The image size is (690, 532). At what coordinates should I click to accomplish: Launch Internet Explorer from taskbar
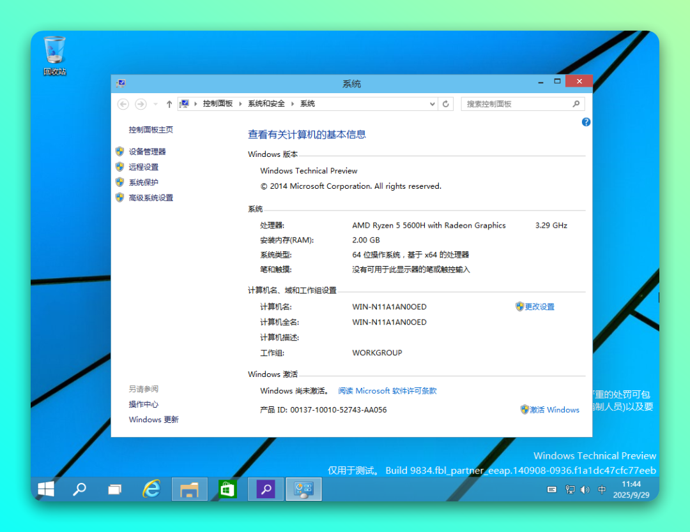[151, 489]
